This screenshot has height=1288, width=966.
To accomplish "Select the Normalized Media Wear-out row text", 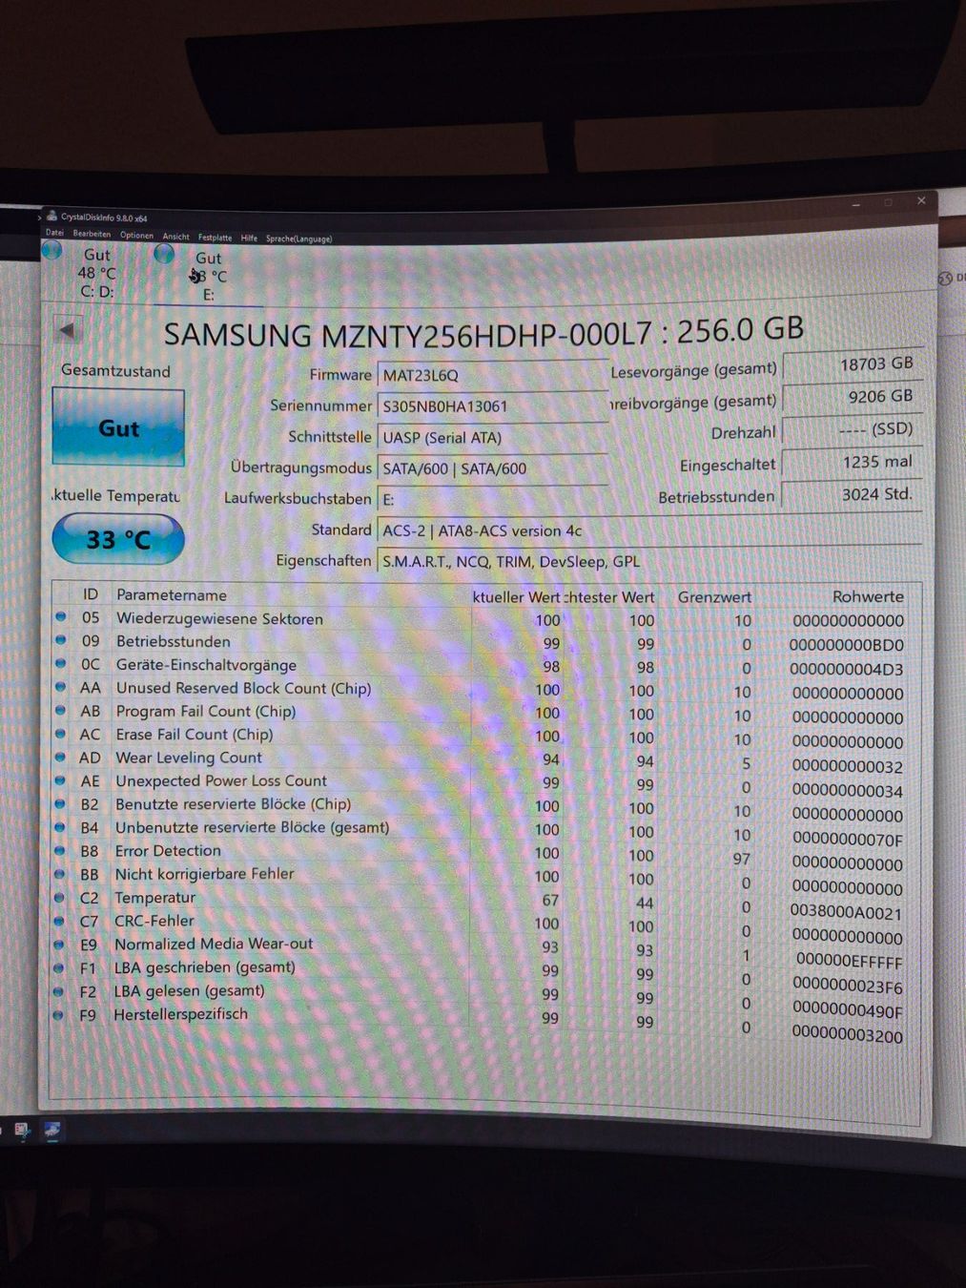I will coord(214,944).
